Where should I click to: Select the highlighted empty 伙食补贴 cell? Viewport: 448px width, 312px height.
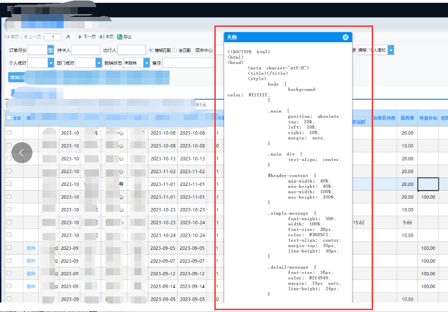pos(428,184)
